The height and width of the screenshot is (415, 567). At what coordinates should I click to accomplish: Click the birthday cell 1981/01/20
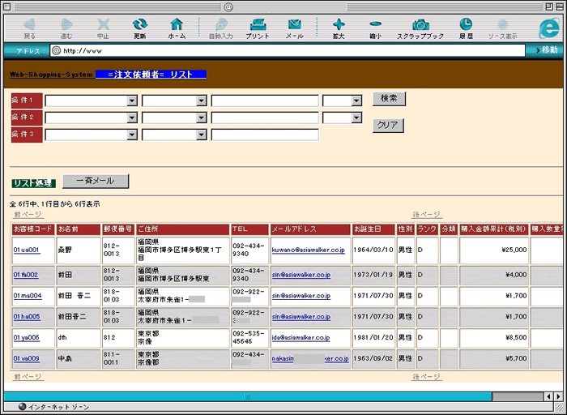(x=373, y=338)
